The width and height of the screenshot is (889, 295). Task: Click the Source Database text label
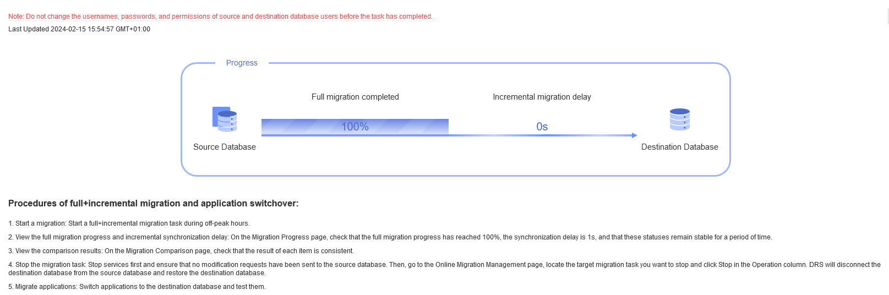[225, 147]
